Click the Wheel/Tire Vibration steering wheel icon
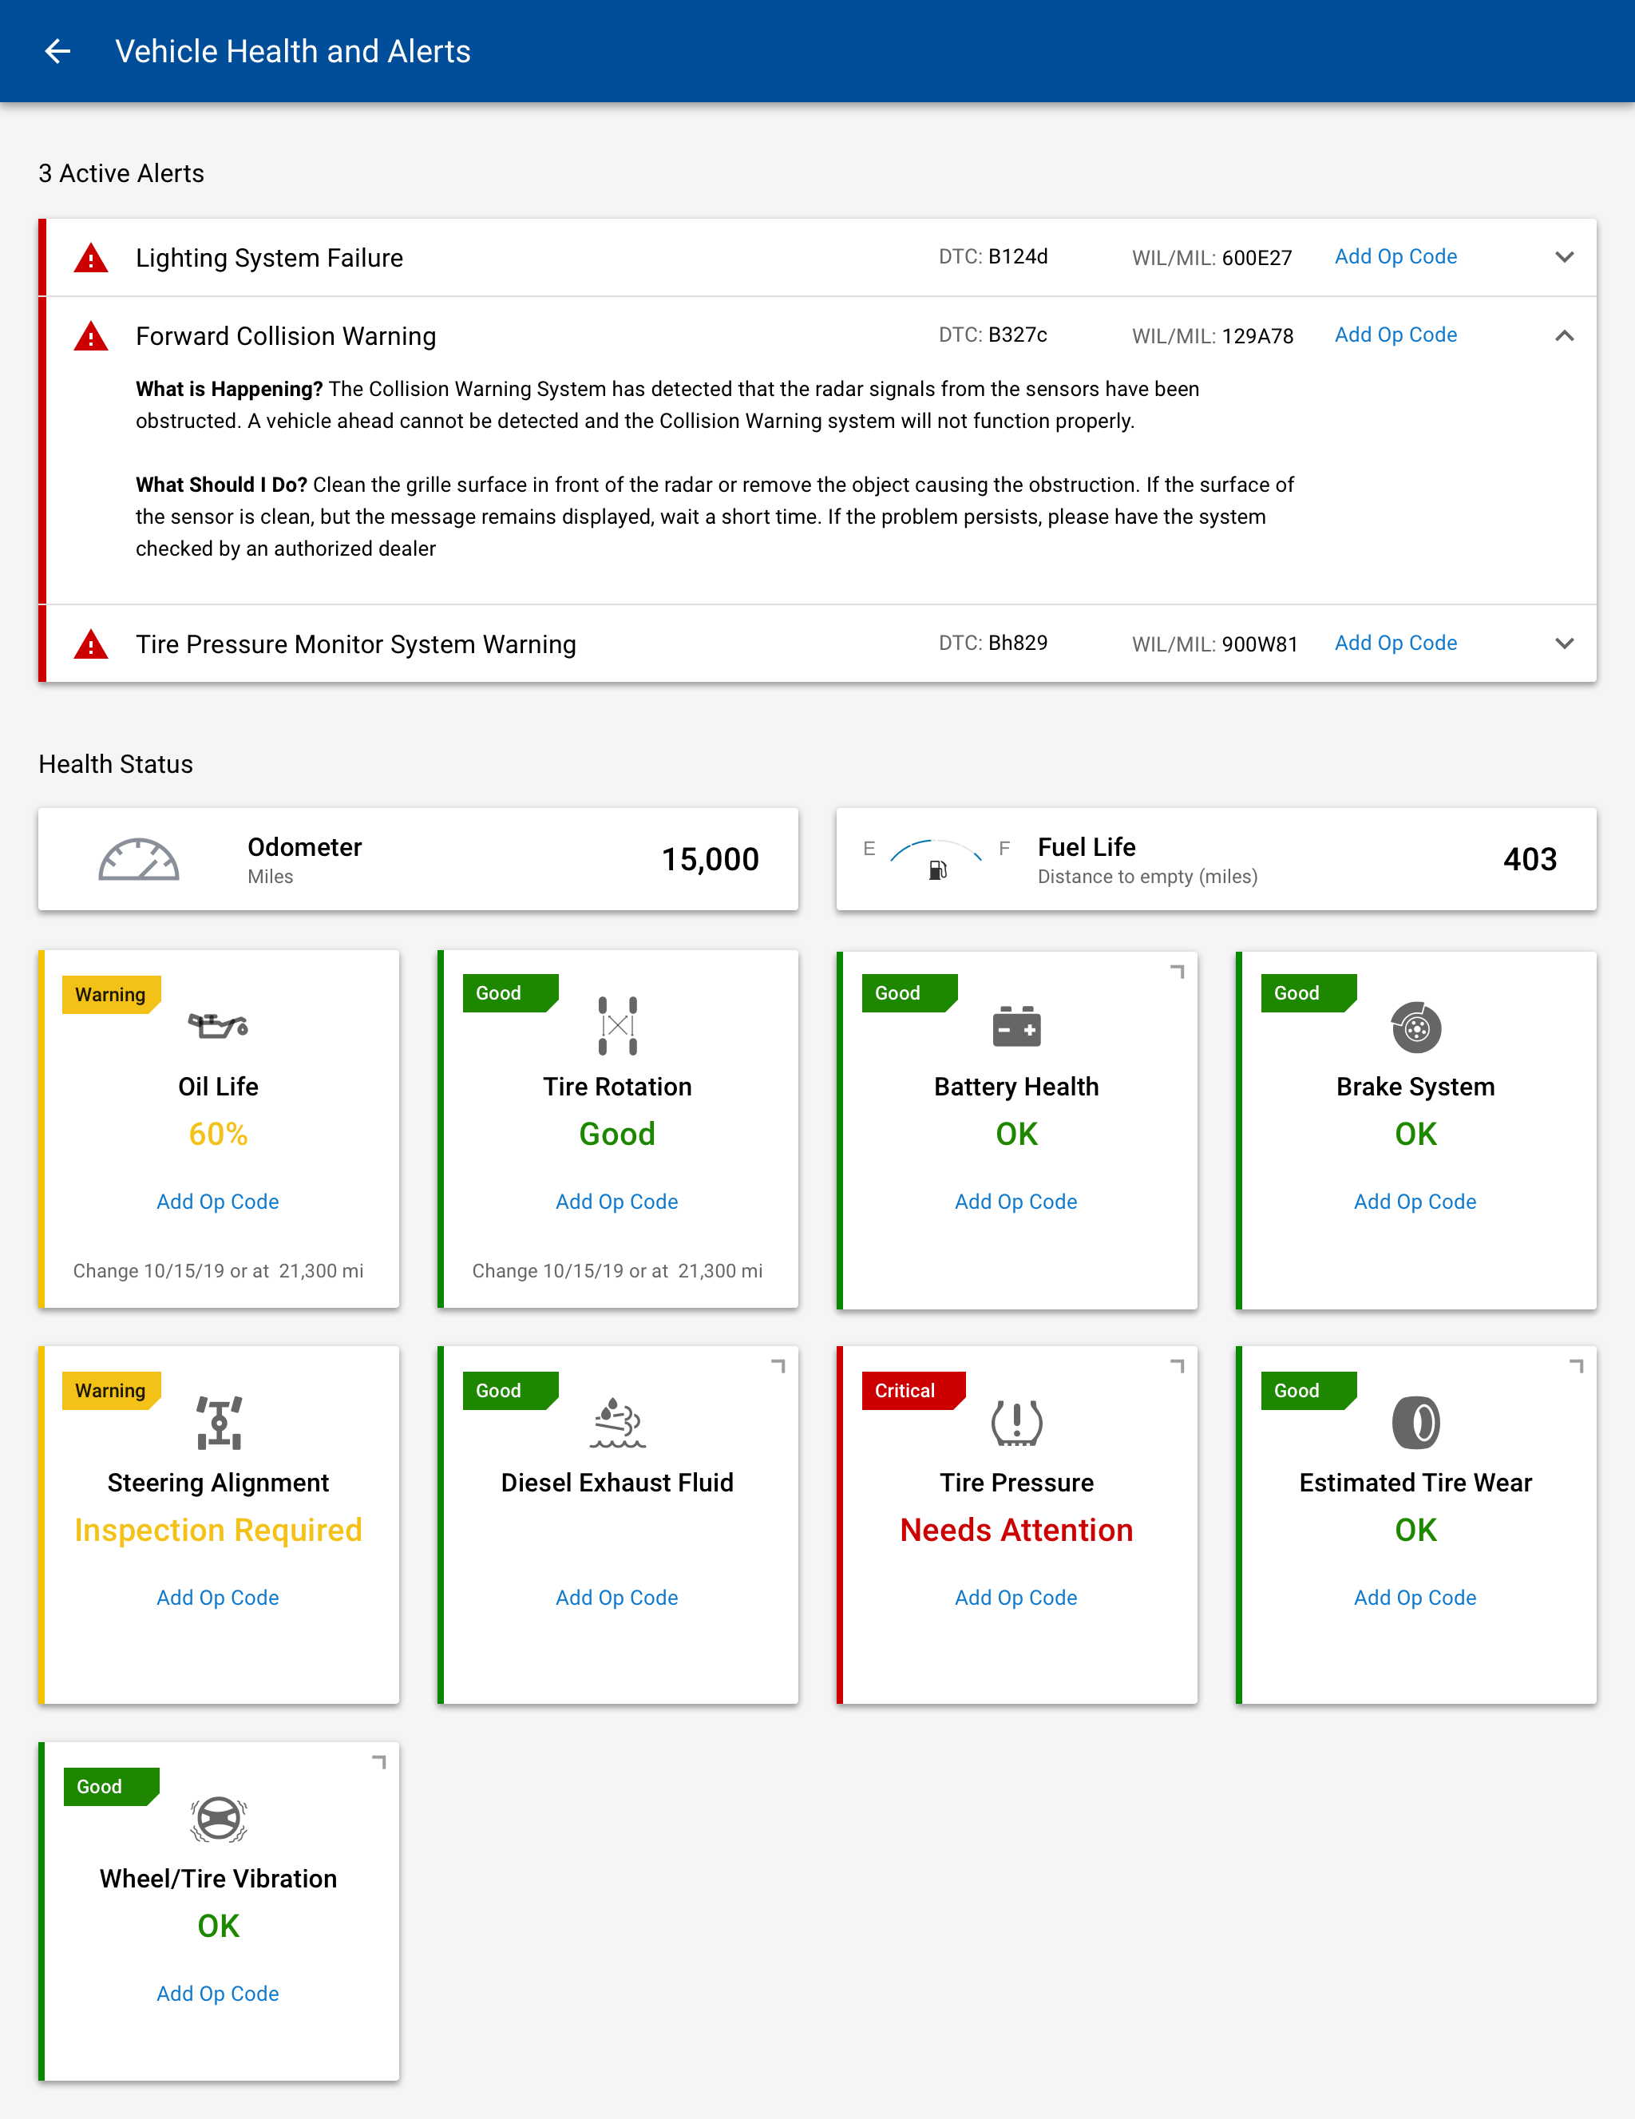Screen dimensions: 1635x2119 [218, 1820]
